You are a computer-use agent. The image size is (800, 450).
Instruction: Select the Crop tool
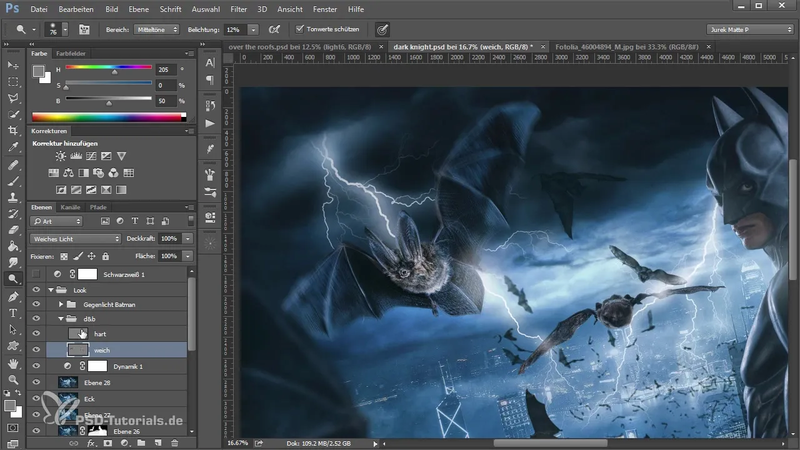[x=12, y=130]
